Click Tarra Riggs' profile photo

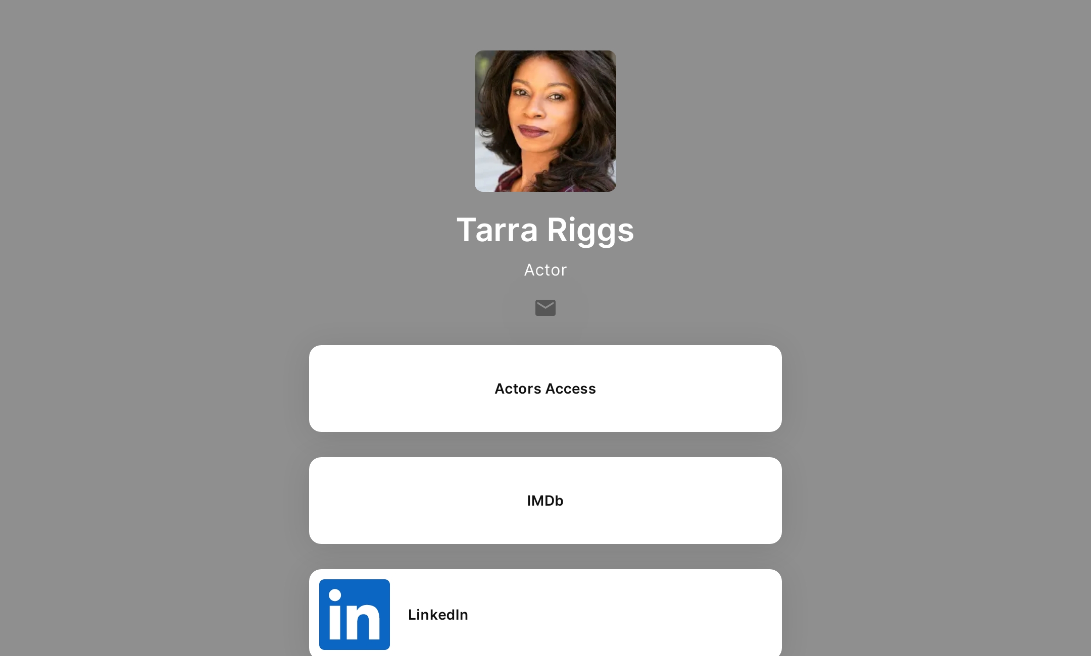click(x=545, y=121)
